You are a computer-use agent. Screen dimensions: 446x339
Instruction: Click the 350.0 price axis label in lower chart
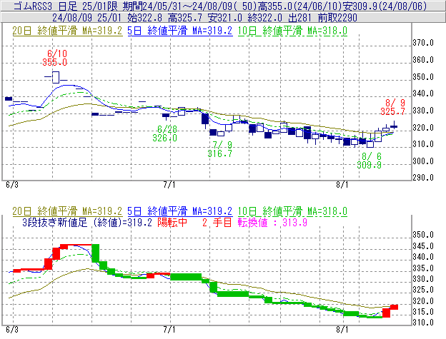(423, 235)
